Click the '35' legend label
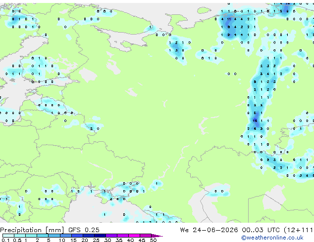The image size is (314, 242). point(119,240)
